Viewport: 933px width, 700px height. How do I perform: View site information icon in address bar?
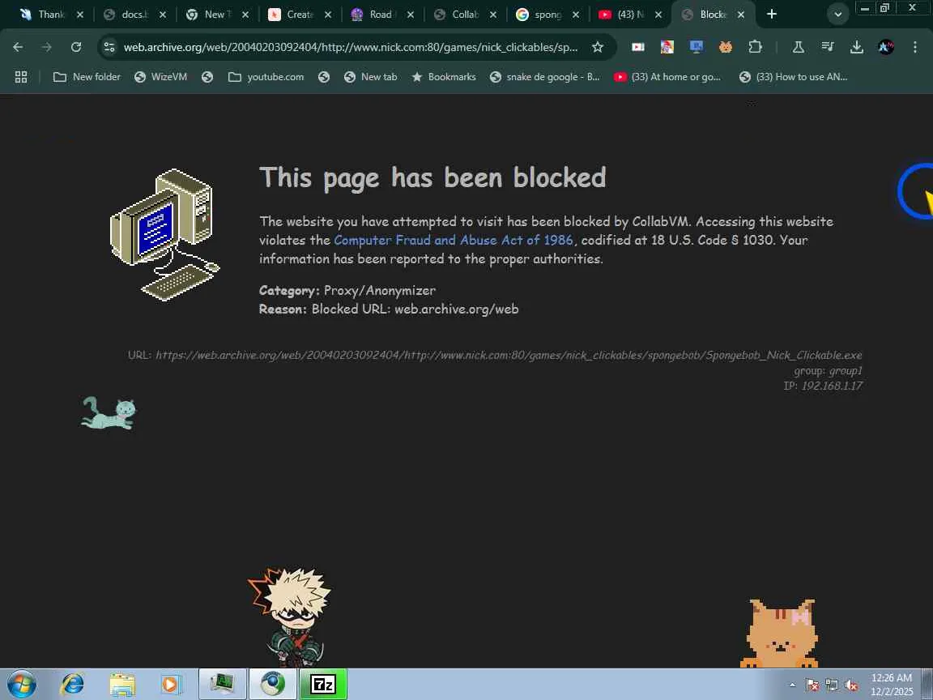coord(109,47)
